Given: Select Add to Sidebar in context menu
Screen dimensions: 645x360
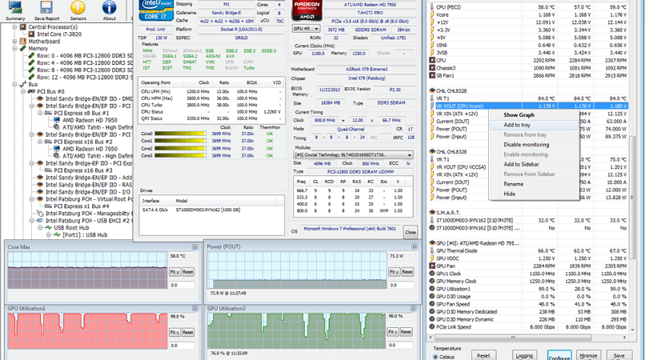Looking at the screenshot, I should pyautogui.click(x=521, y=164).
